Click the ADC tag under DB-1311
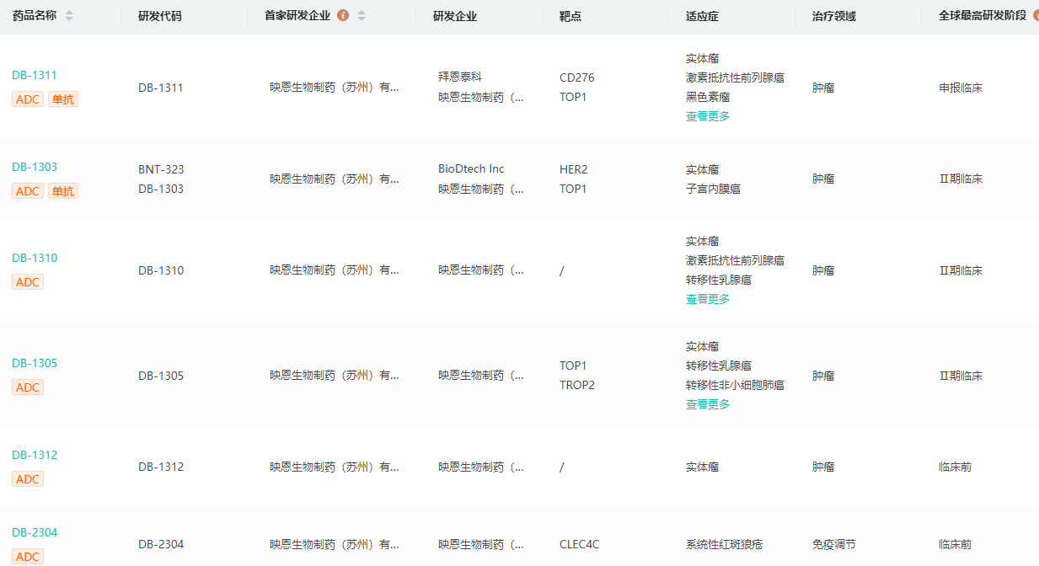This screenshot has width=1039, height=566. tap(28, 99)
